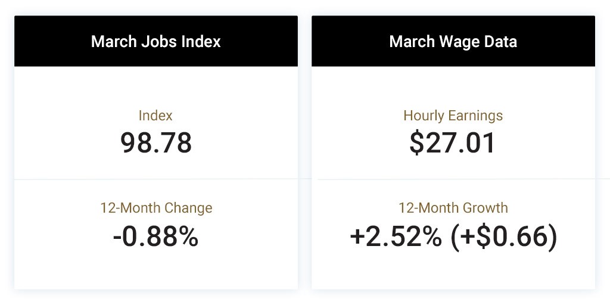This screenshot has height=305, width=610.
Task: Click the (+$0.66) dollar growth amount
Action: [504, 236]
